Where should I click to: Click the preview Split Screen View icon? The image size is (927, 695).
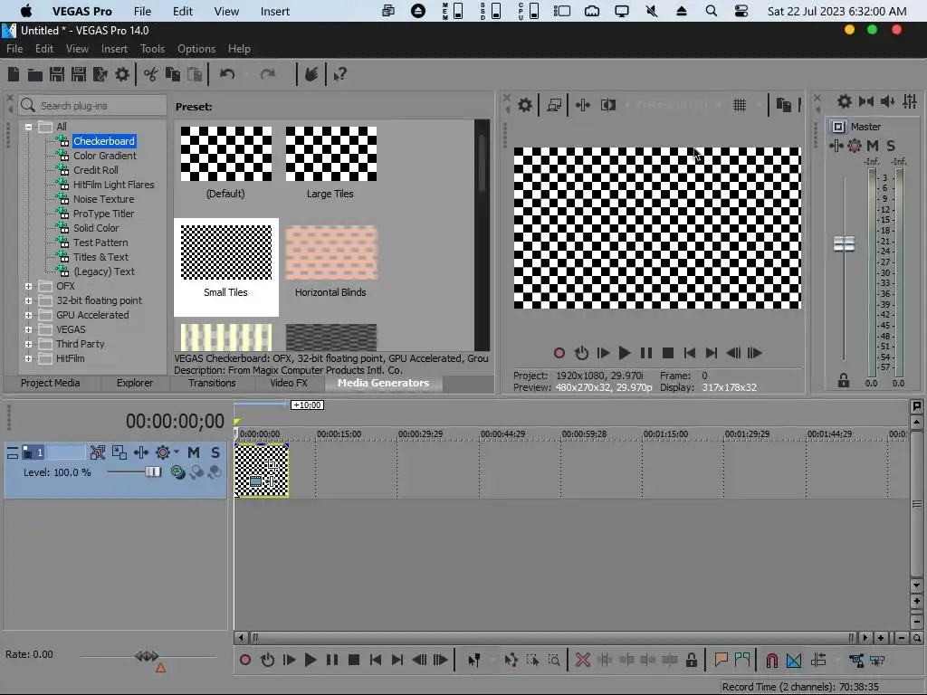(x=608, y=105)
